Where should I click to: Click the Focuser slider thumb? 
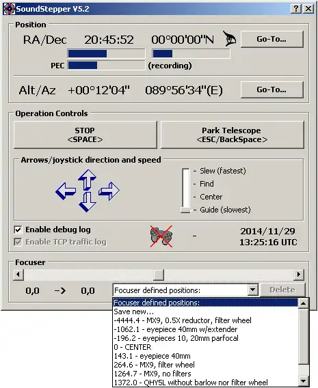pyautogui.click(x=159, y=275)
